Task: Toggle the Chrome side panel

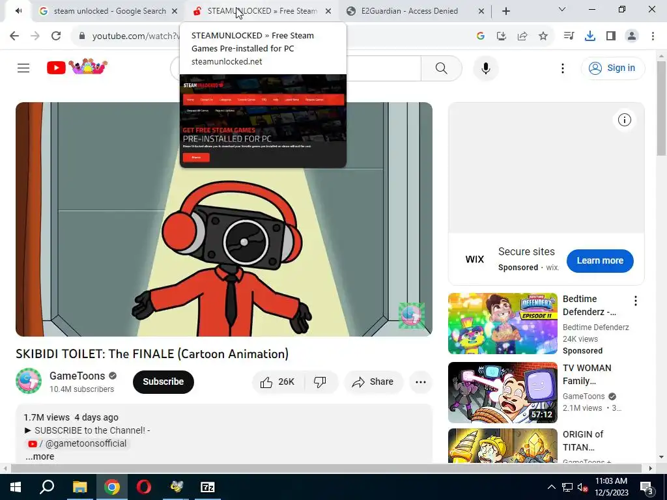Action: 611,36
